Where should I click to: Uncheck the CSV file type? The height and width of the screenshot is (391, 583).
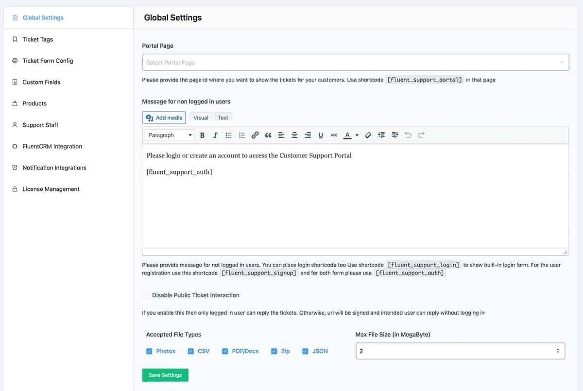(191, 351)
